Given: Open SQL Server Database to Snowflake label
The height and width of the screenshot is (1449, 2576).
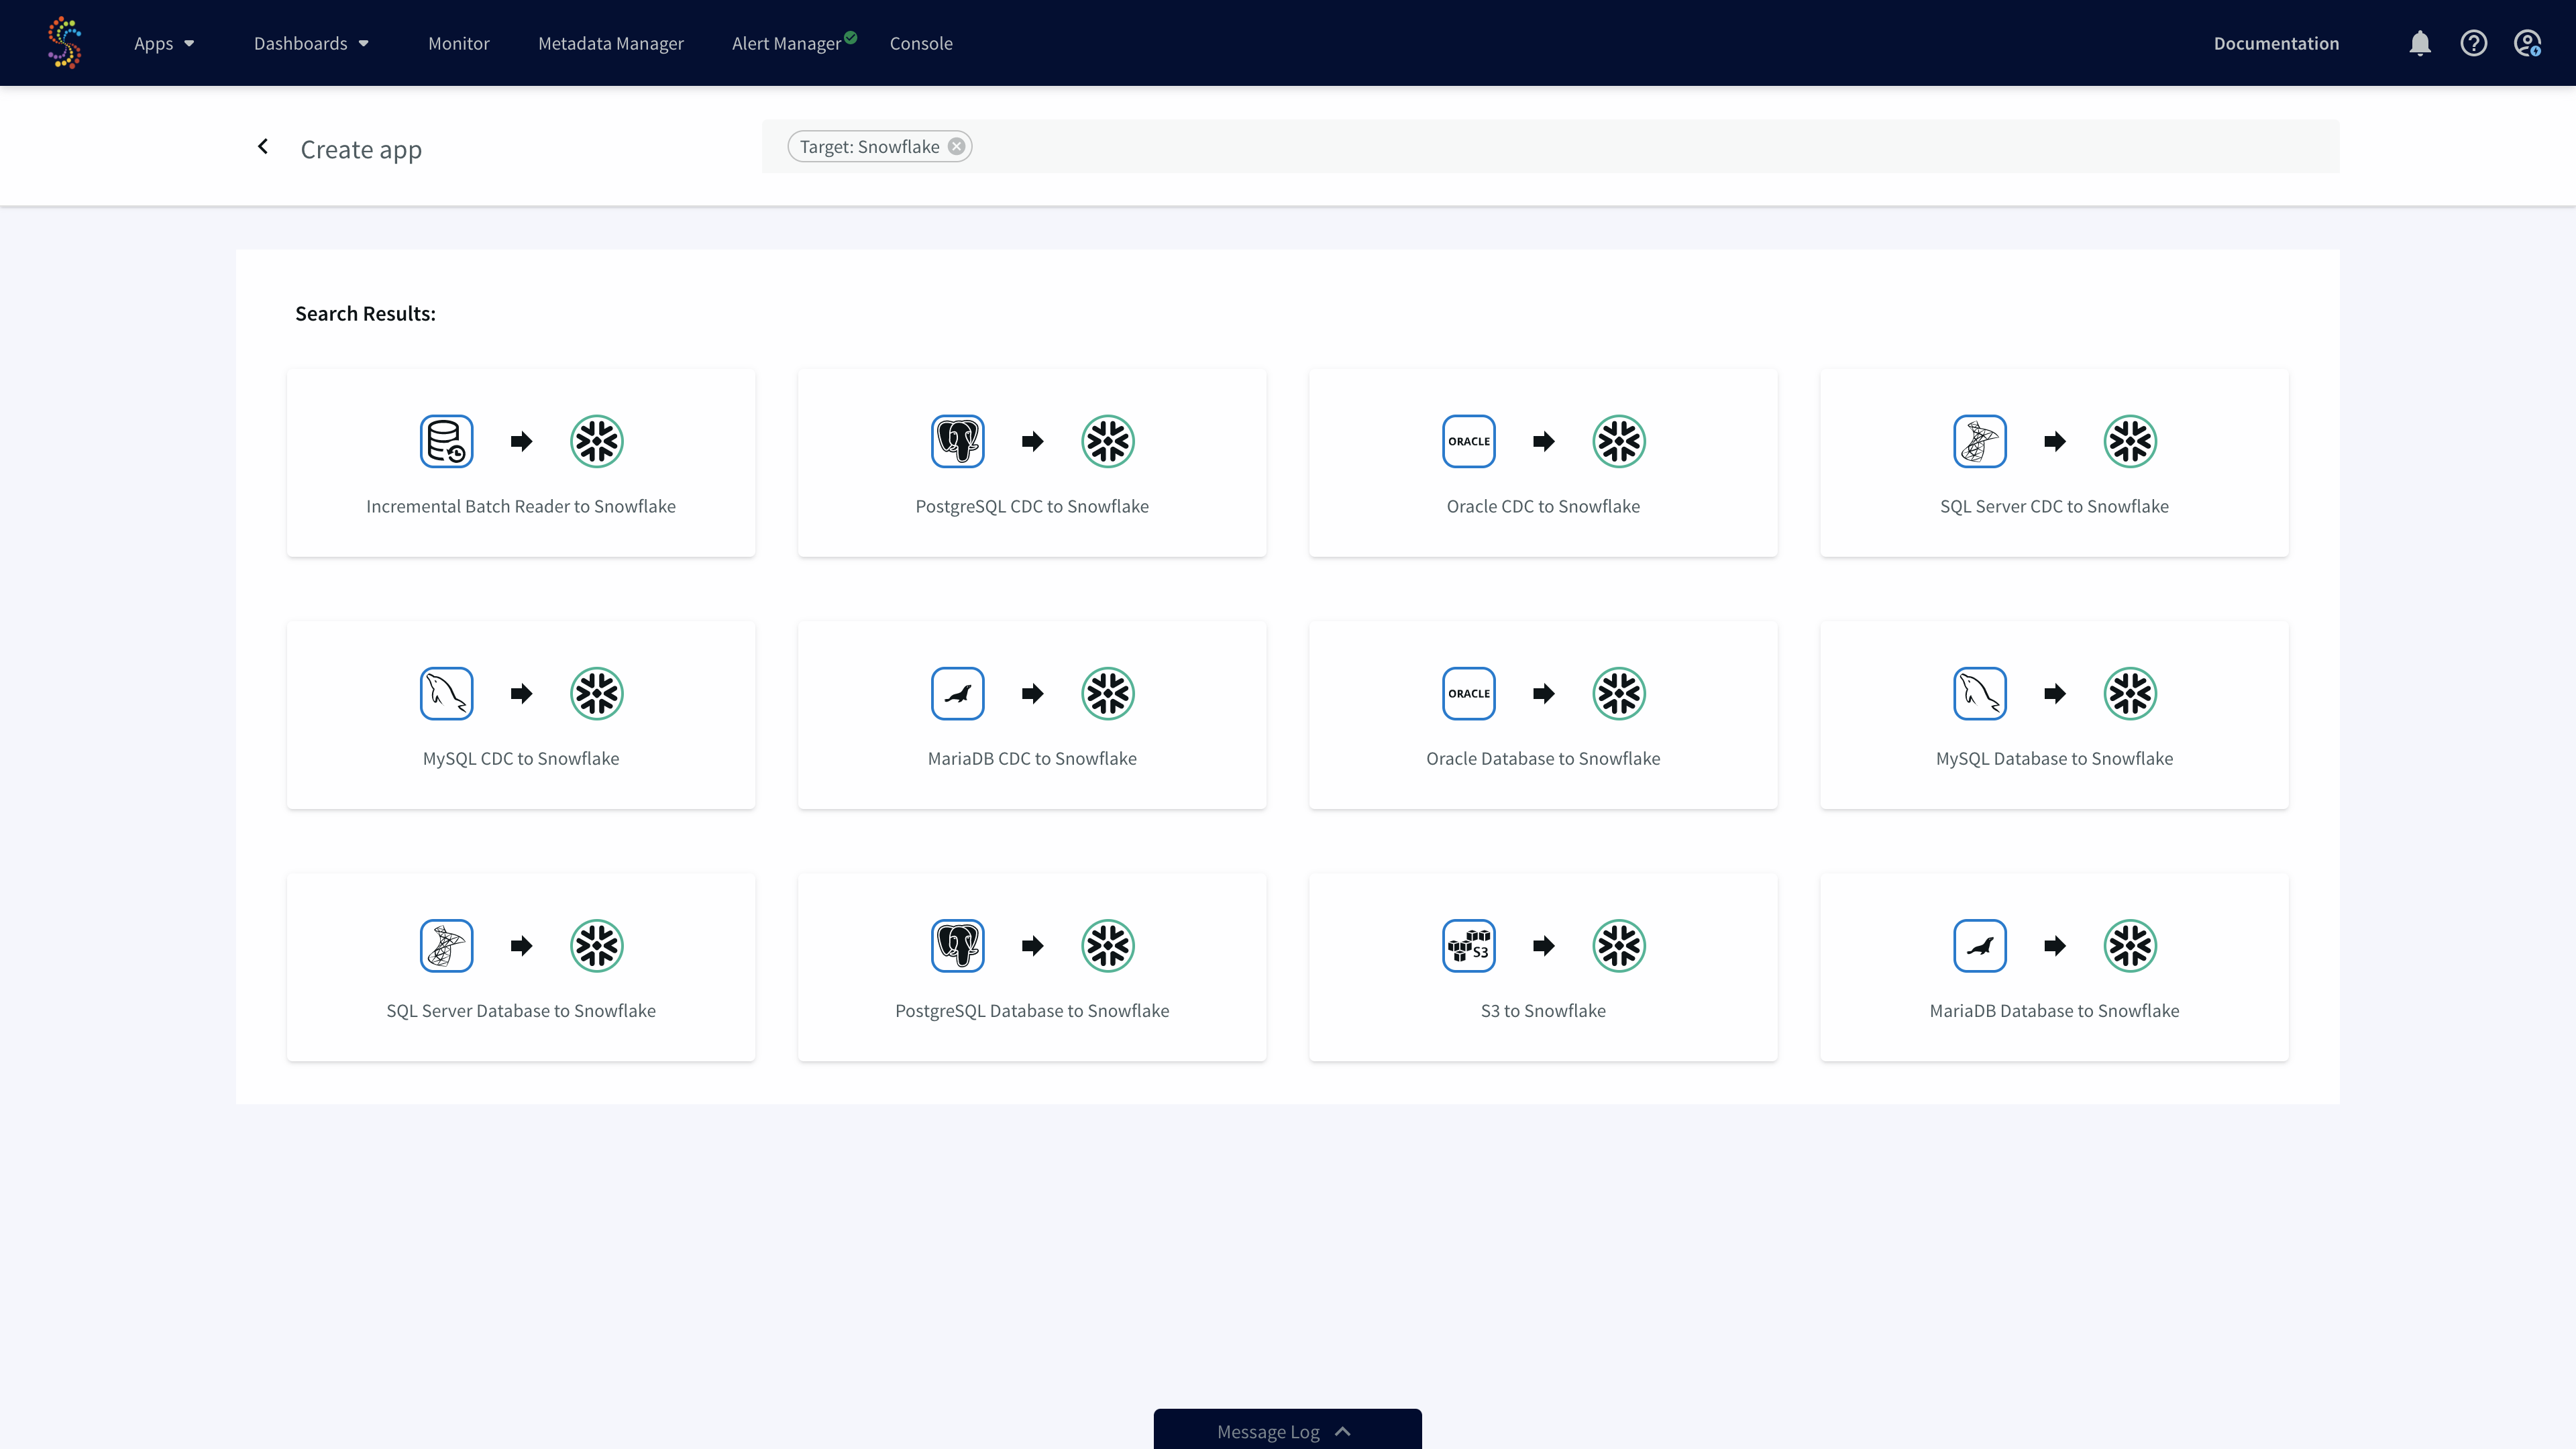Looking at the screenshot, I should tap(521, 1010).
